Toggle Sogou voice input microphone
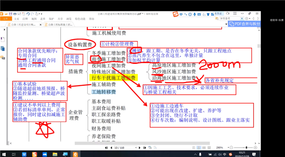Viewport: 285px width, 157px height. [194, 14]
